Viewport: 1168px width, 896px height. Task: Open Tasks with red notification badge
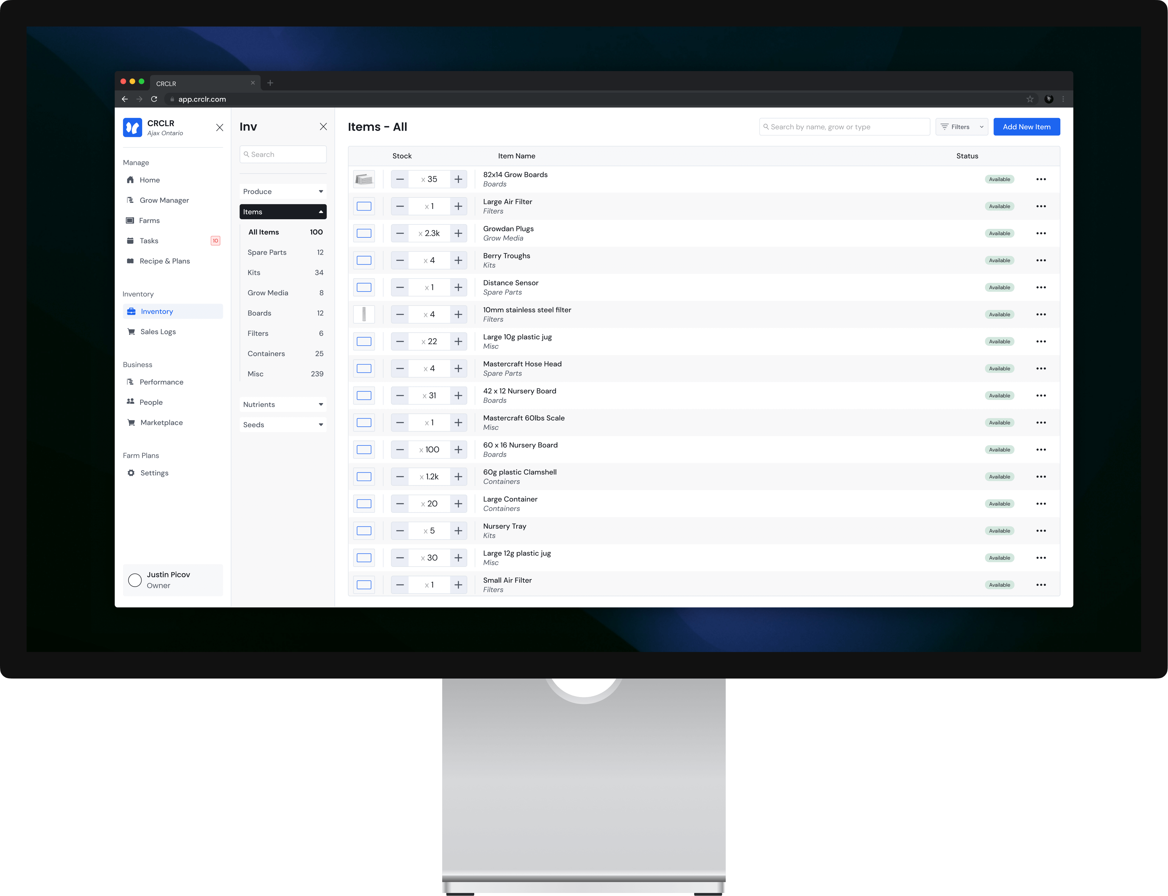tap(149, 240)
